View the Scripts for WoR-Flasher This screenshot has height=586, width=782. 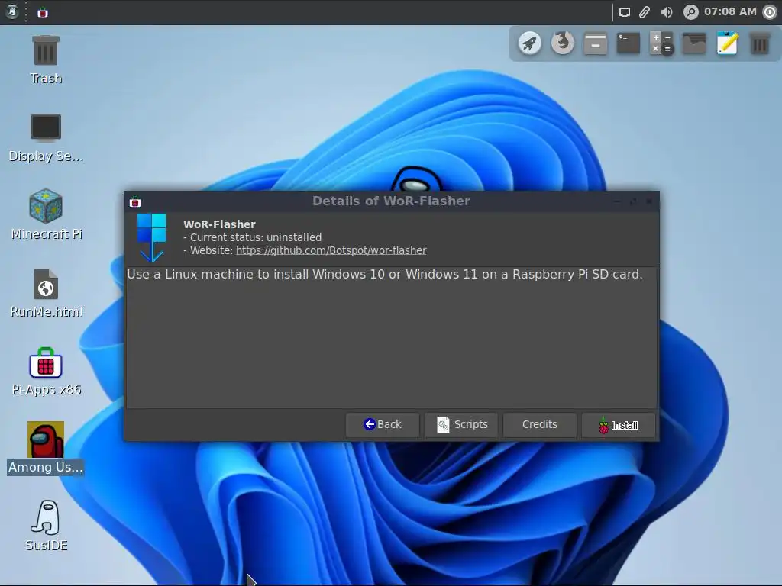[461, 424]
